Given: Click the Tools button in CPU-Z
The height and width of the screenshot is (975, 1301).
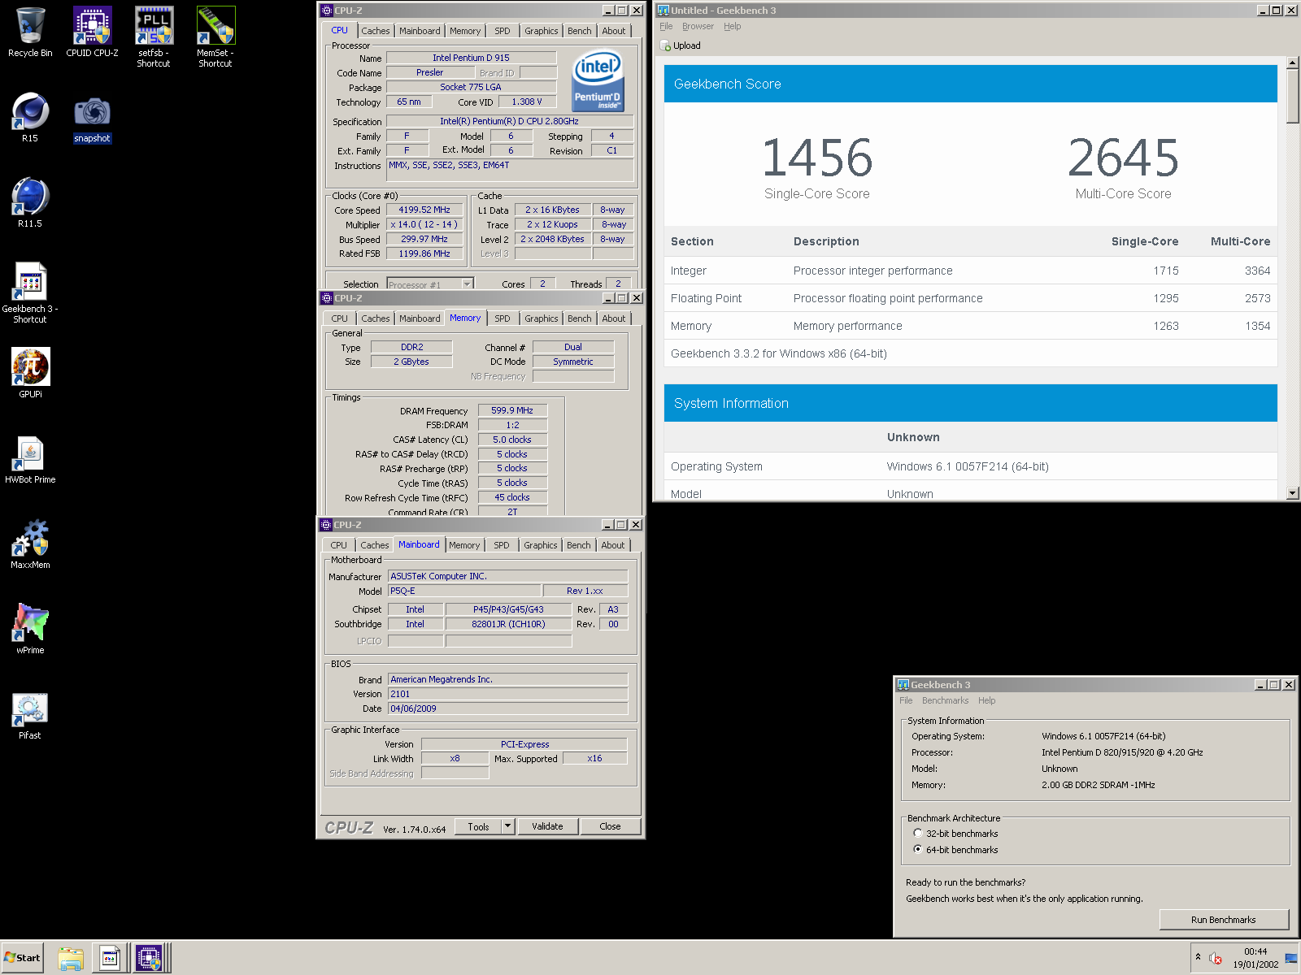Looking at the screenshot, I should (478, 826).
